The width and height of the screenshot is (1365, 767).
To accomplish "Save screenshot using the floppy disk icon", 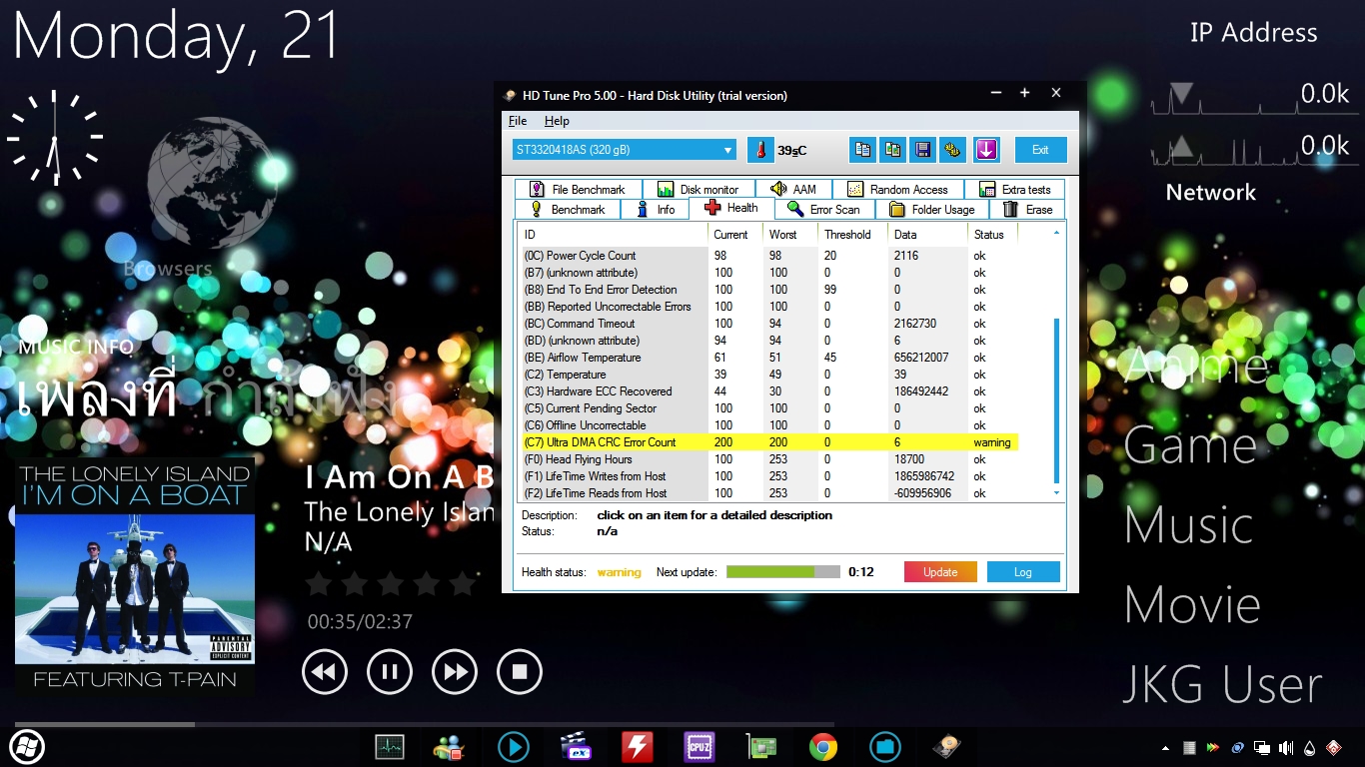I will (923, 150).
